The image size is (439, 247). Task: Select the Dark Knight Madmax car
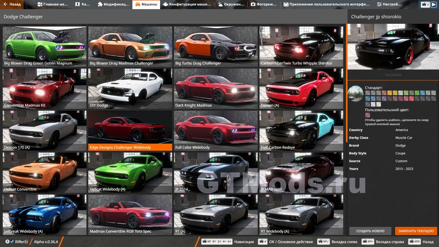tap(216, 88)
